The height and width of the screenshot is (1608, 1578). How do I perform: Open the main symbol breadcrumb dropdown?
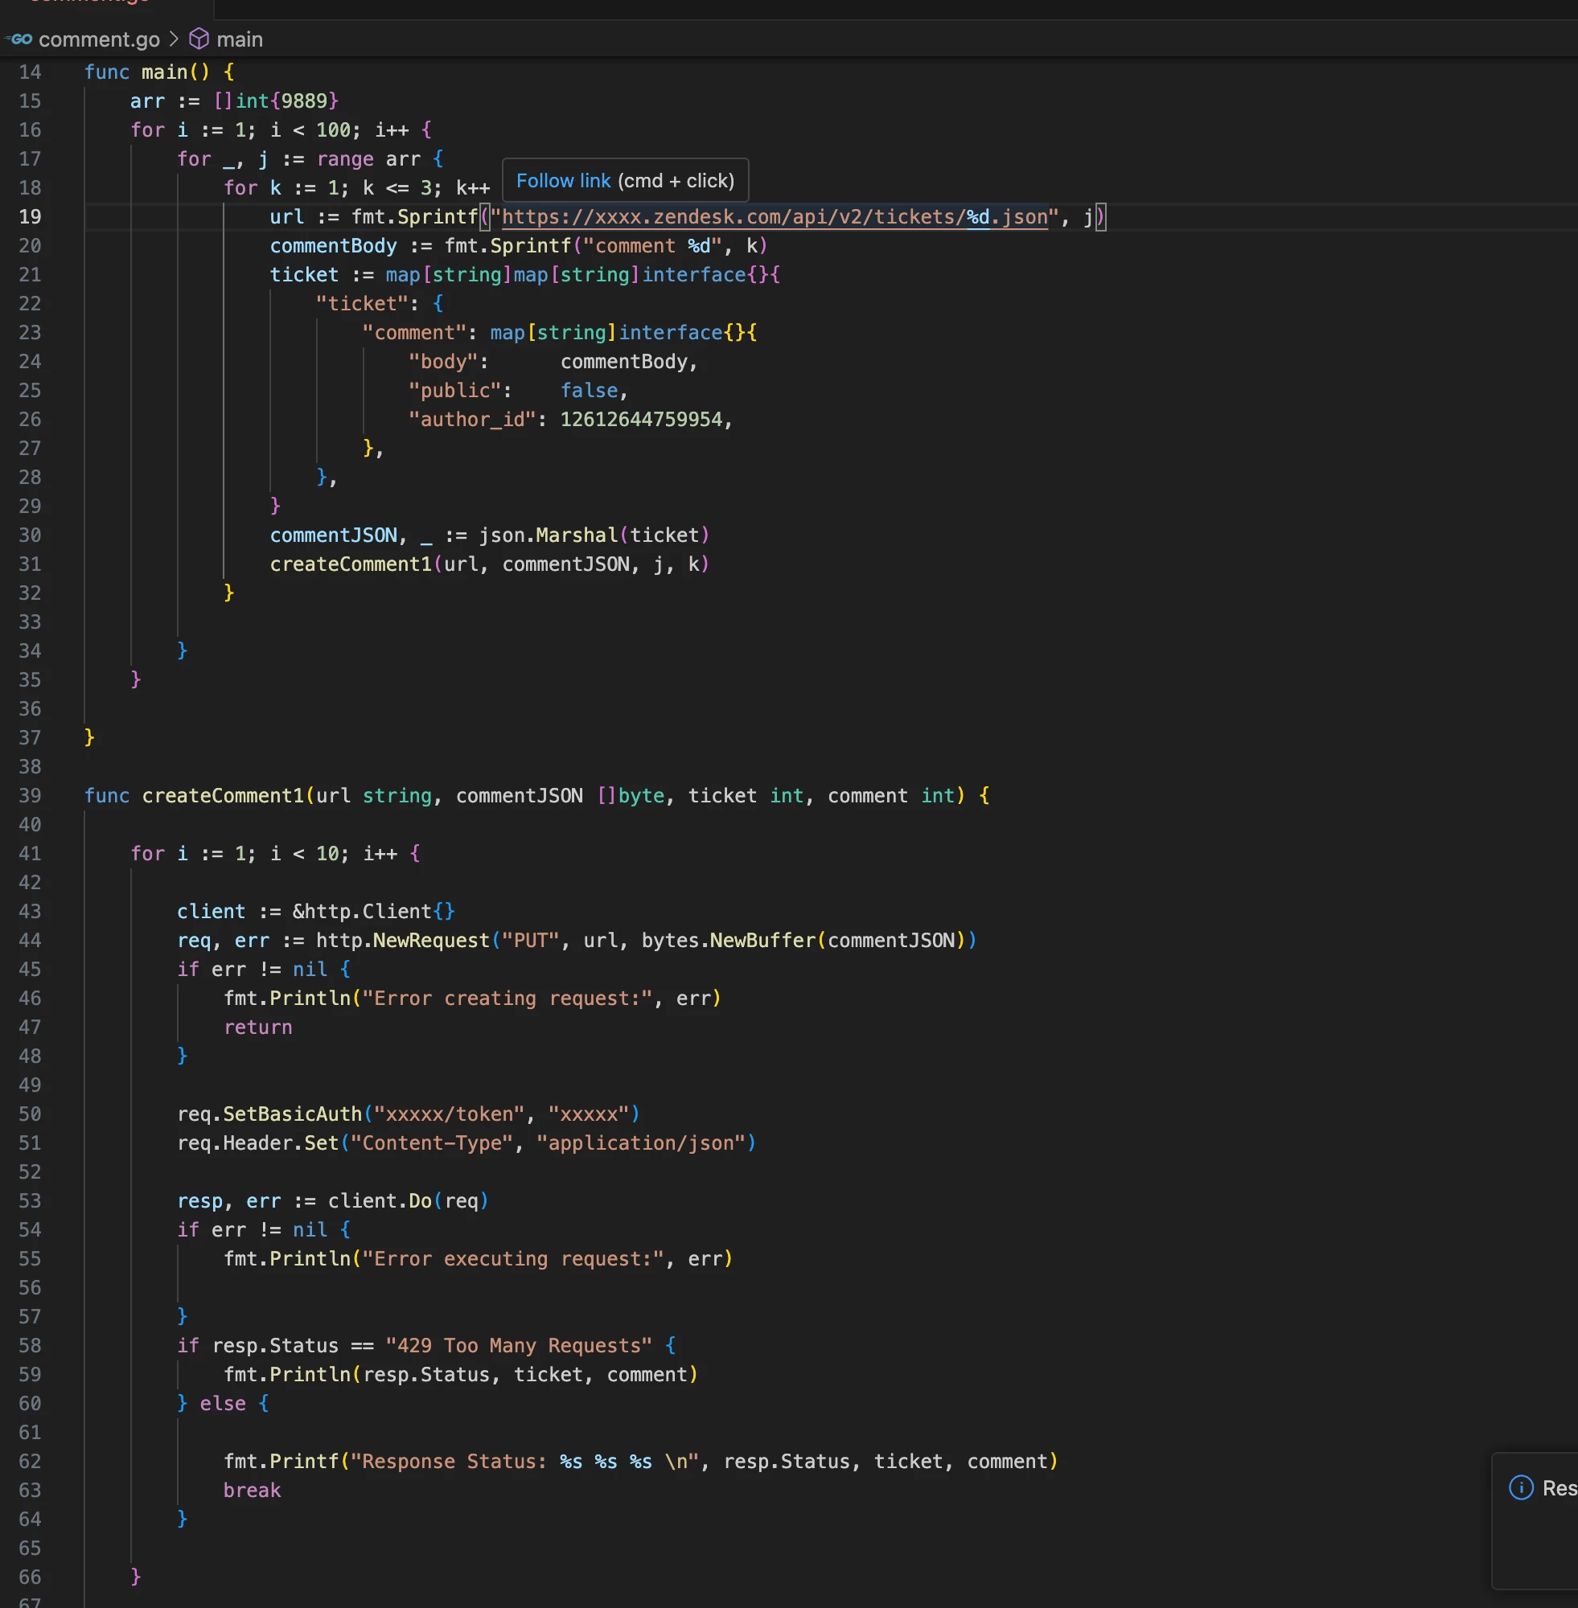240,39
